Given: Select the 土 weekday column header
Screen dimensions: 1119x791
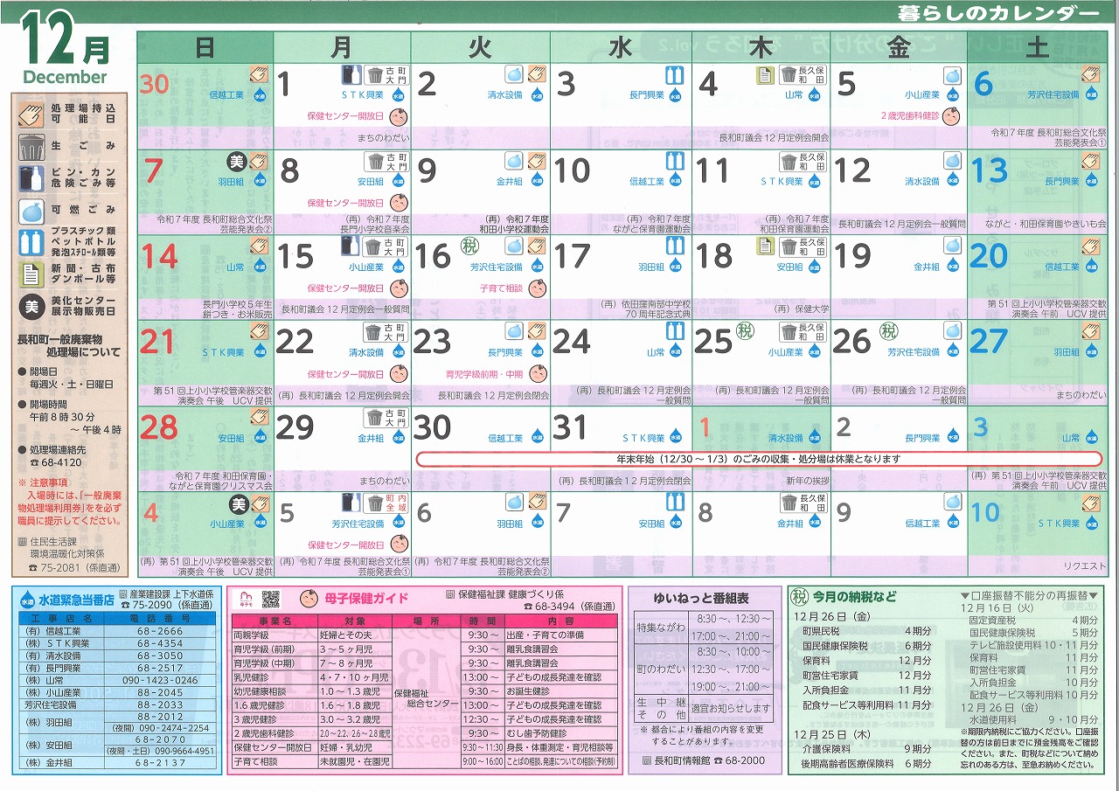Looking at the screenshot, I should point(1036,48).
